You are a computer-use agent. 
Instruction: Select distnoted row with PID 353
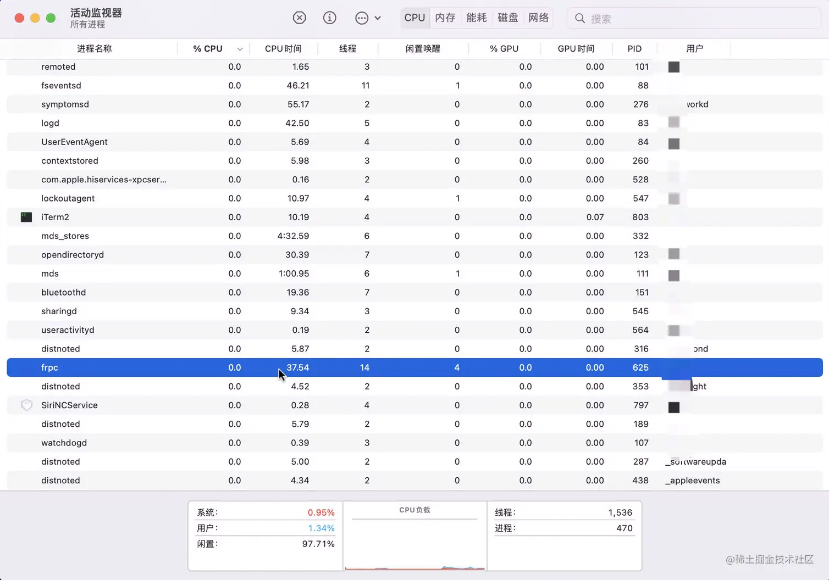point(414,387)
